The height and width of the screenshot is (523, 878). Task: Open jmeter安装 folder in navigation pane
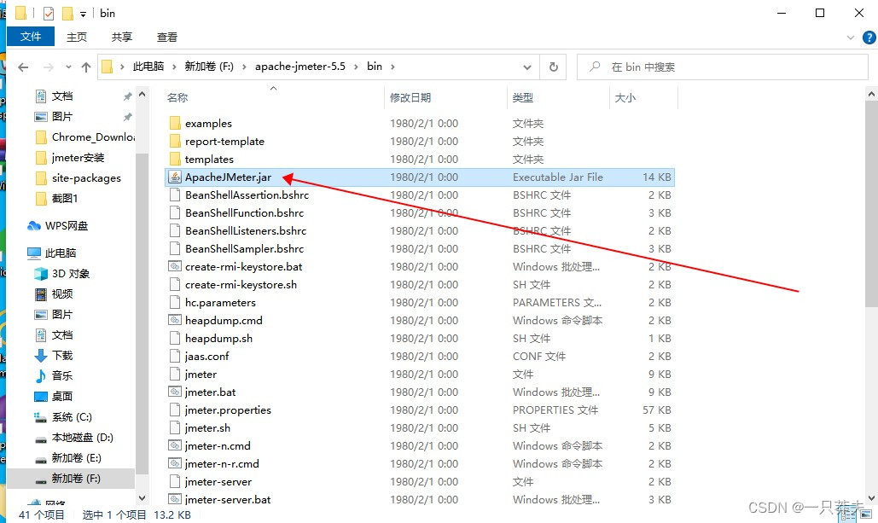pyautogui.click(x=78, y=158)
